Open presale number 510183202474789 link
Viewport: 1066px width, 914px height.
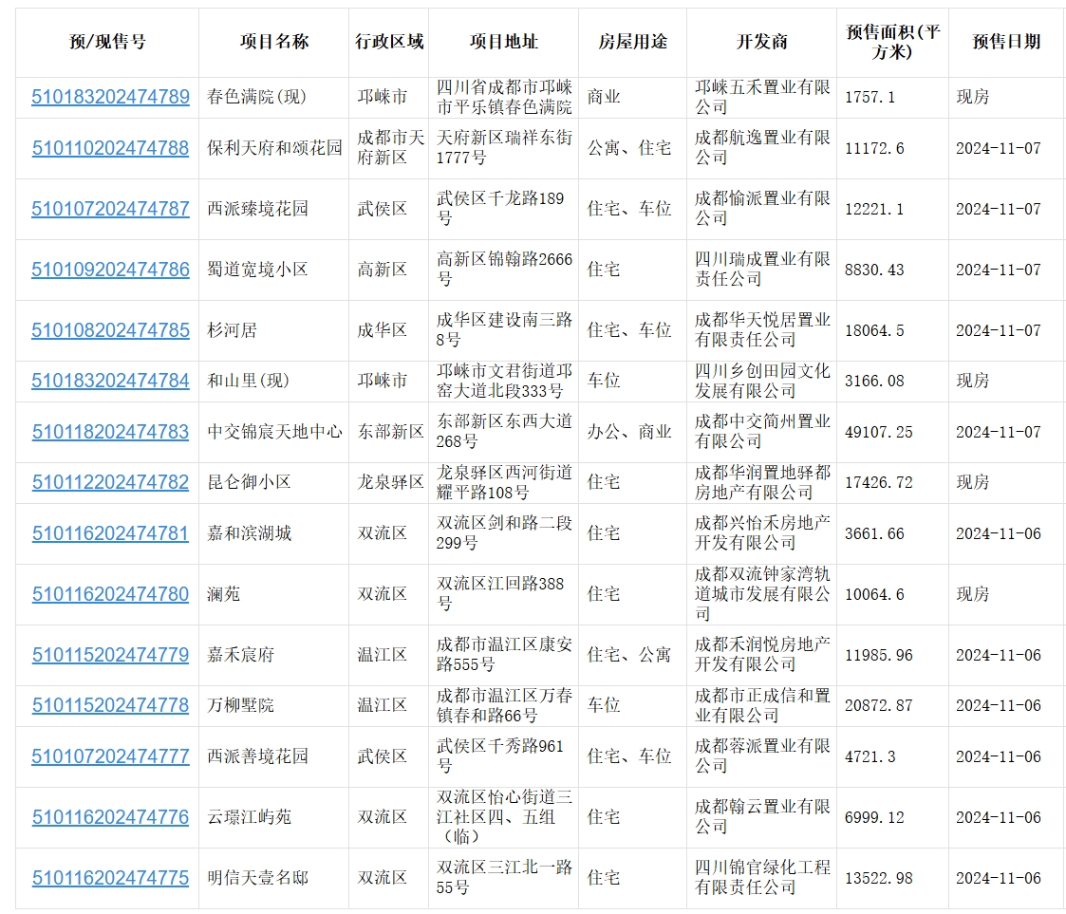coord(110,97)
